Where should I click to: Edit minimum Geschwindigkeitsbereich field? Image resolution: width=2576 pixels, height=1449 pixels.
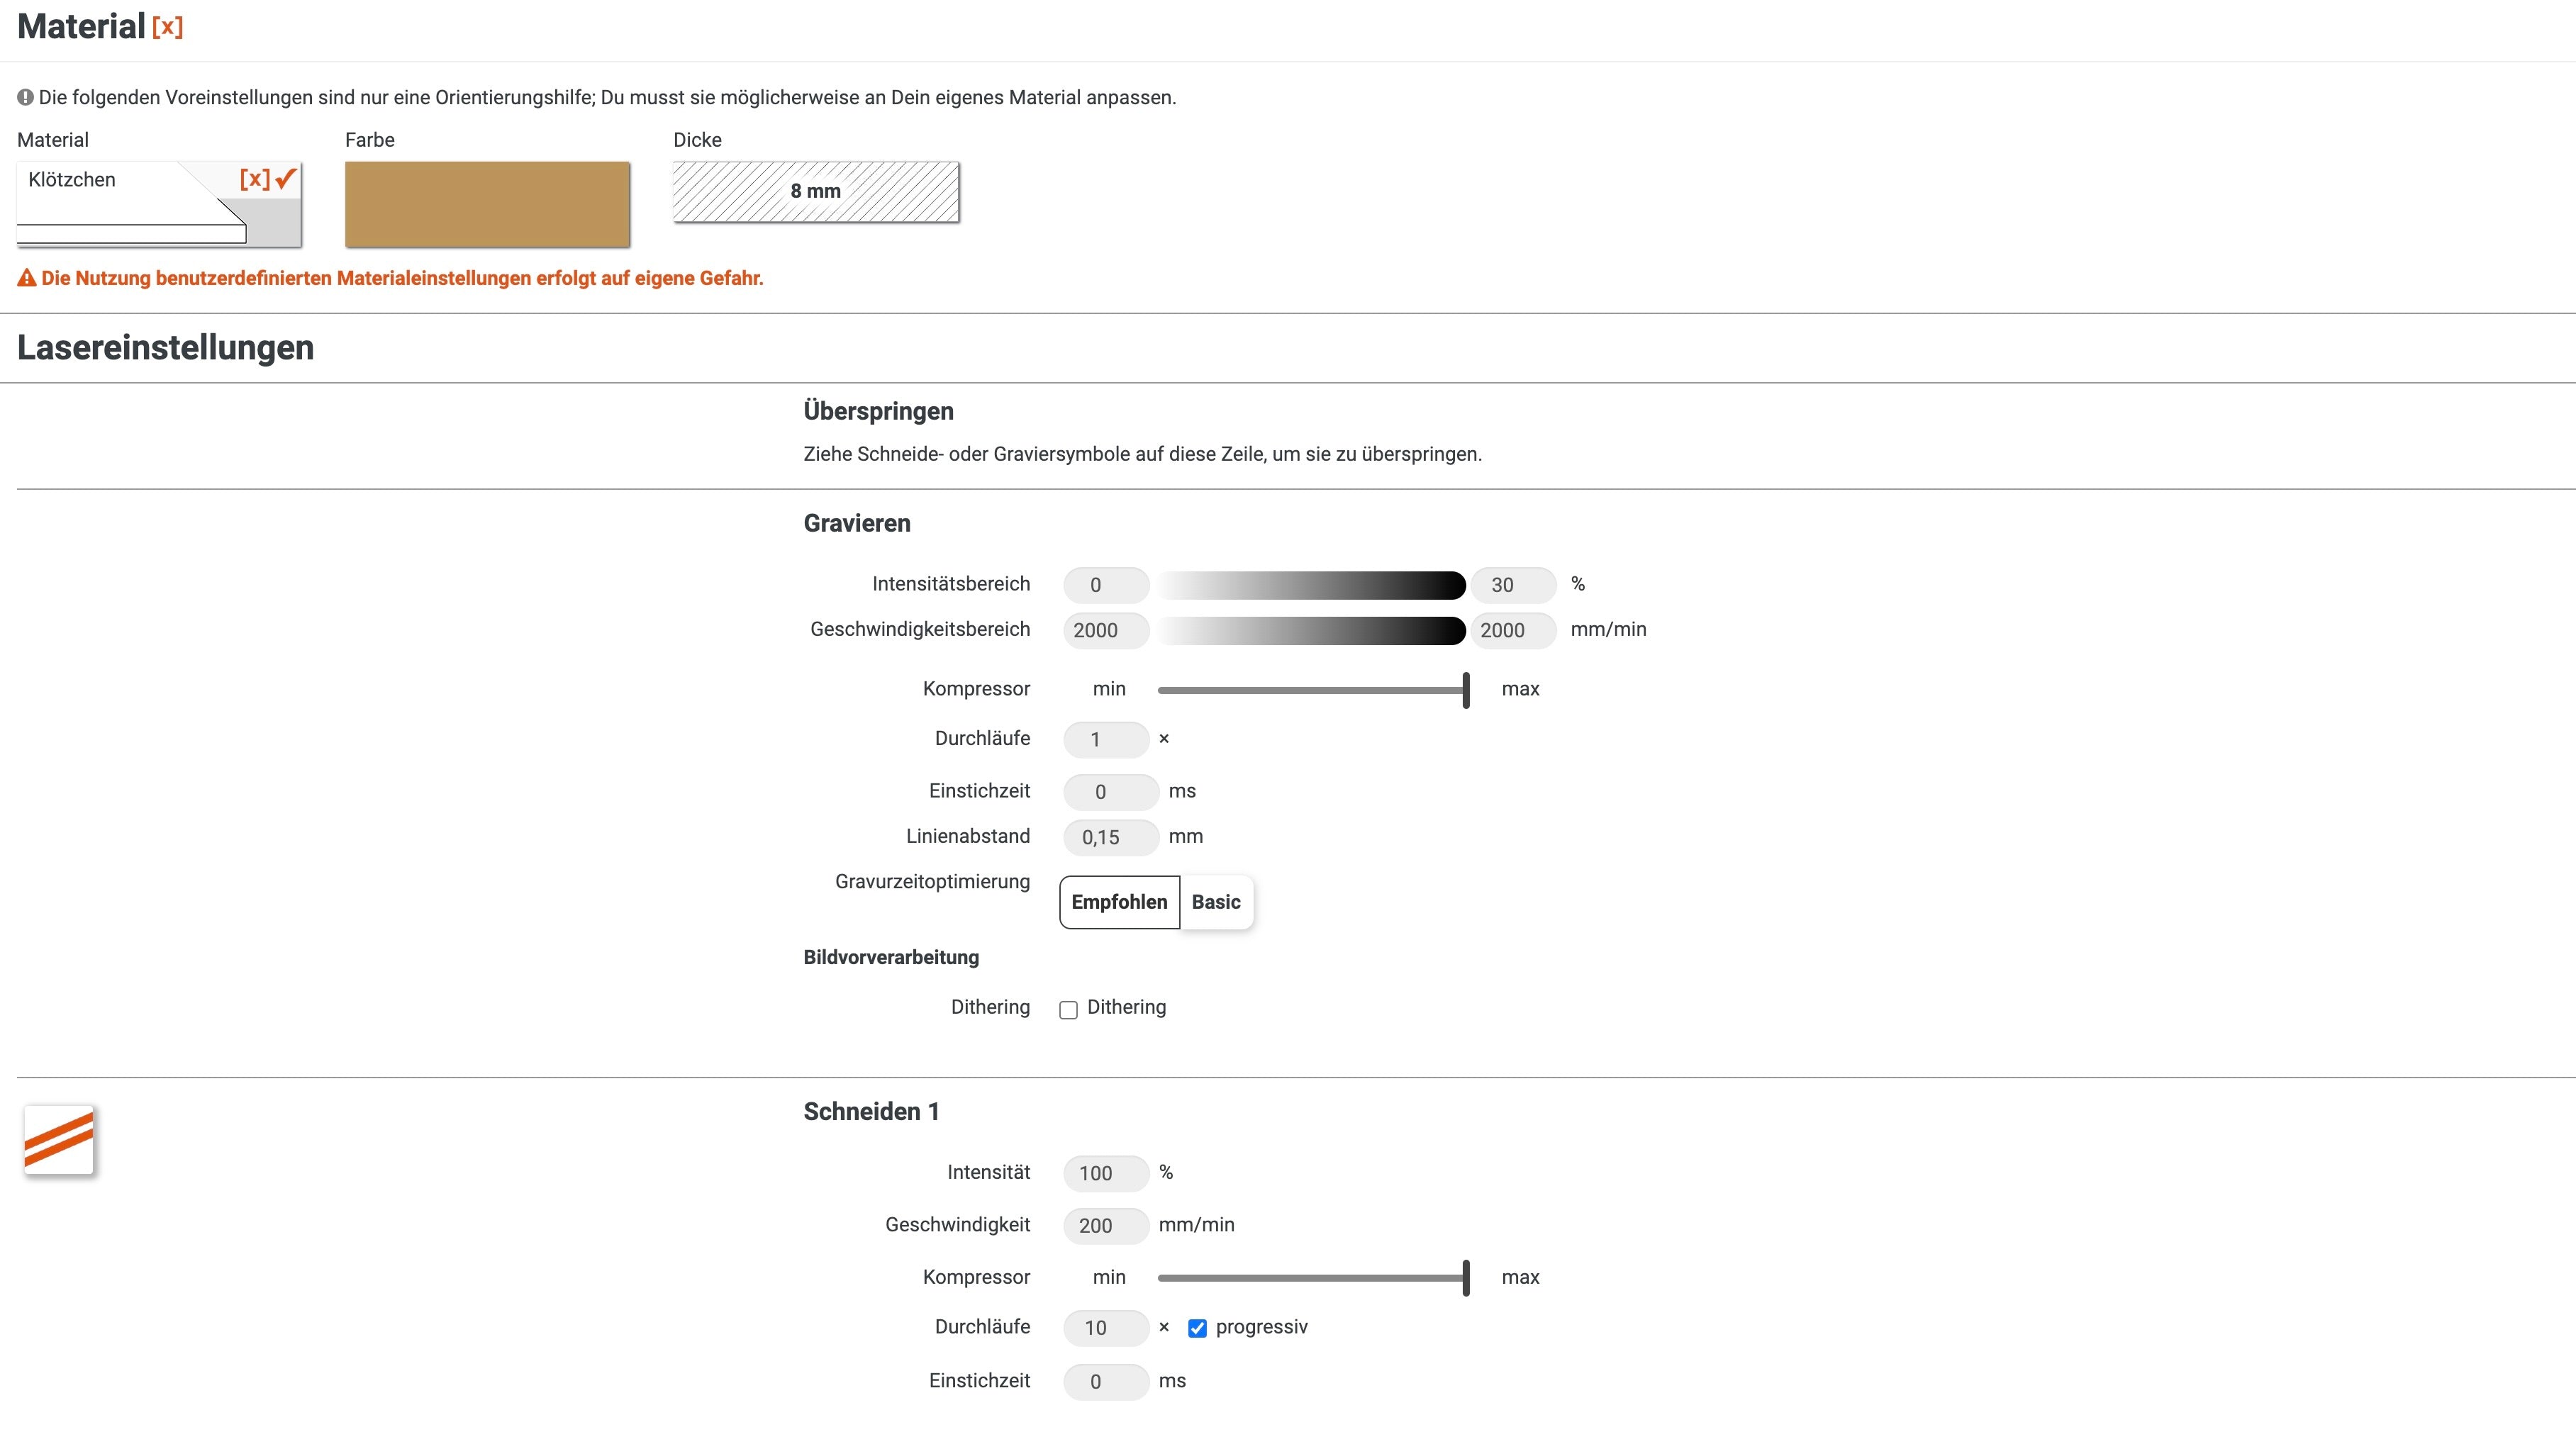pyautogui.click(x=1106, y=630)
